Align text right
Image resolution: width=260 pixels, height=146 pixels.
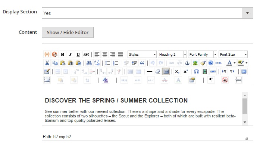[x=113, y=54]
